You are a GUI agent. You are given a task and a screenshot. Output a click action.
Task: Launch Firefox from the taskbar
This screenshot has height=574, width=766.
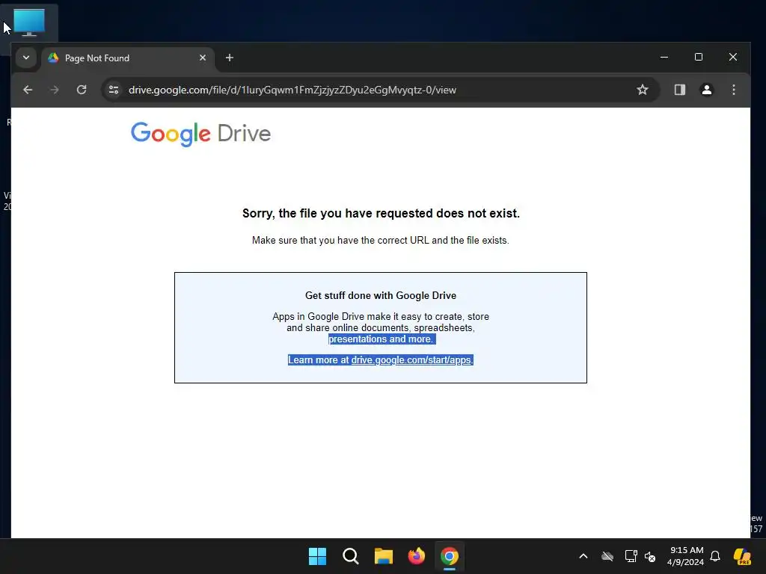(x=416, y=556)
